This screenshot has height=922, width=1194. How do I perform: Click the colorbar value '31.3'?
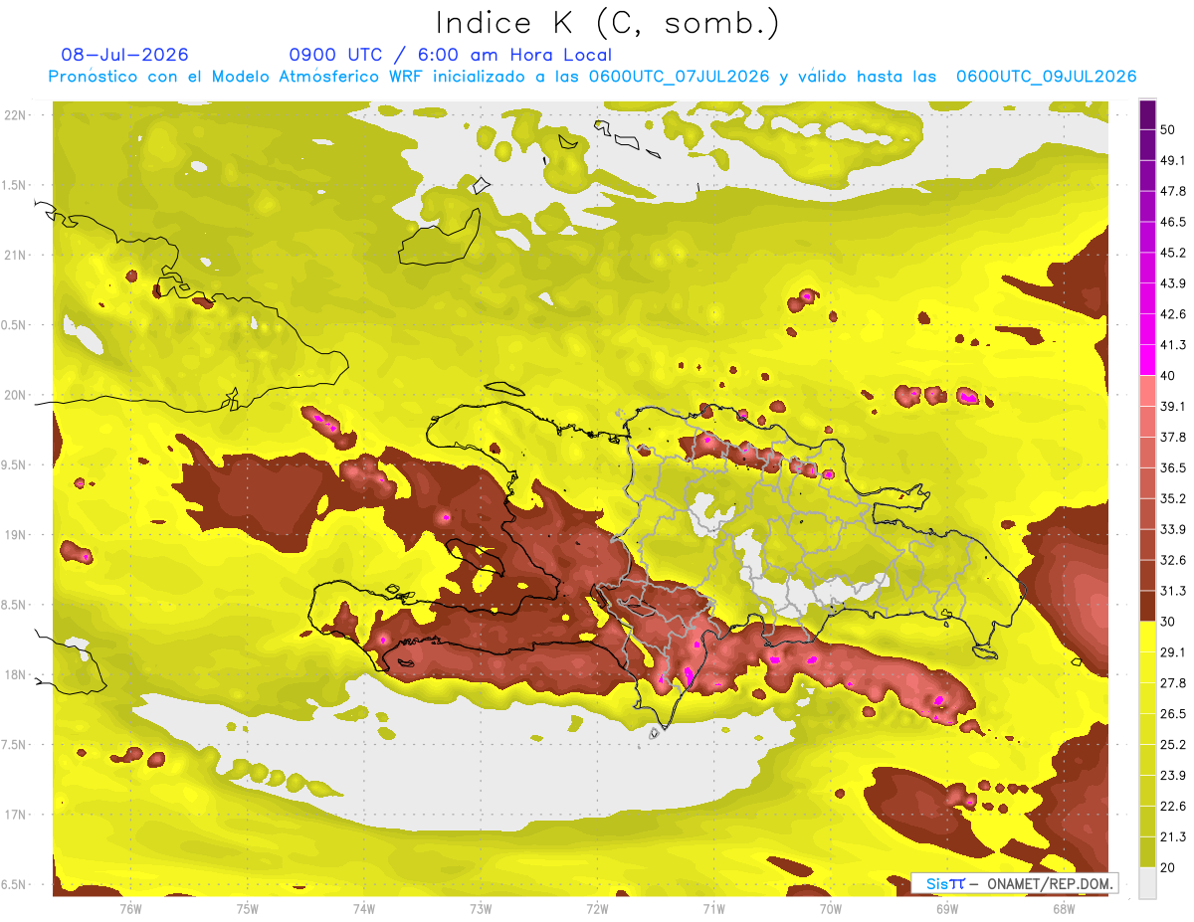(x=1172, y=591)
